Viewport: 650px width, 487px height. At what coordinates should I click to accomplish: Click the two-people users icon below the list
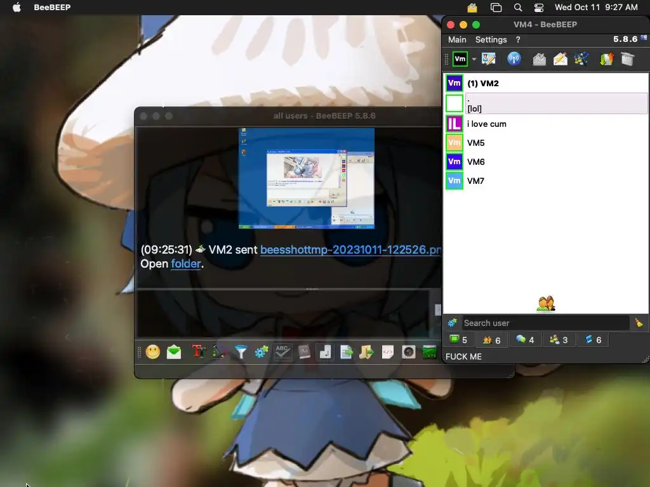pyautogui.click(x=545, y=304)
